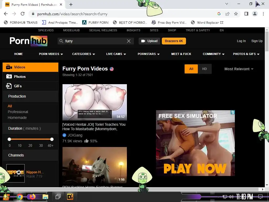
Task: Filter production by Professional
Action: coord(18,112)
